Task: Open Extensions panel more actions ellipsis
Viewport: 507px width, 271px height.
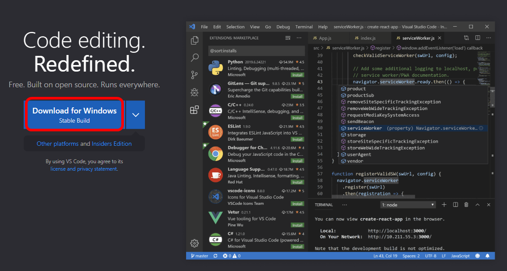Action: [x=299, y=38]
